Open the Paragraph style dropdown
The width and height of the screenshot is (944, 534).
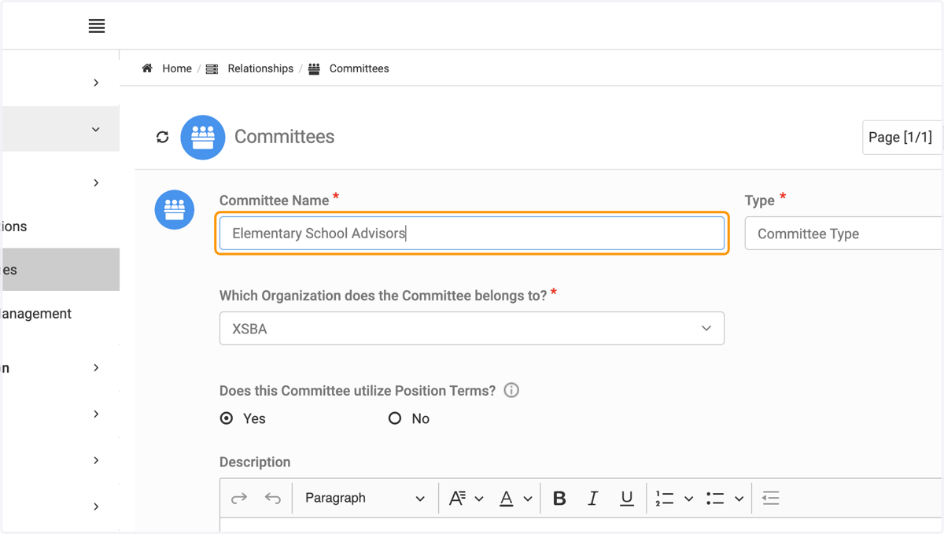tap(365, 498)
